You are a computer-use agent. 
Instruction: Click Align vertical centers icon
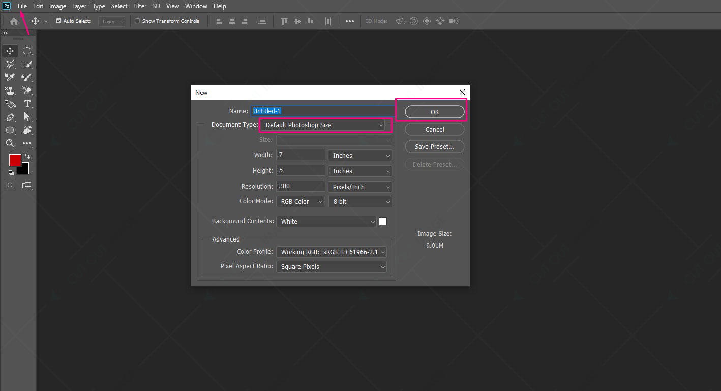coord(297,21)
